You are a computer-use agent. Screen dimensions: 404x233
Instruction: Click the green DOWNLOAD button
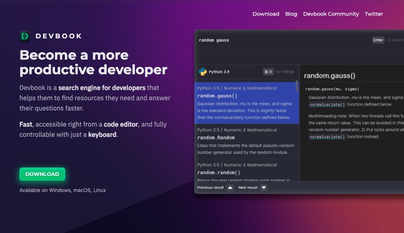(42, 174)
